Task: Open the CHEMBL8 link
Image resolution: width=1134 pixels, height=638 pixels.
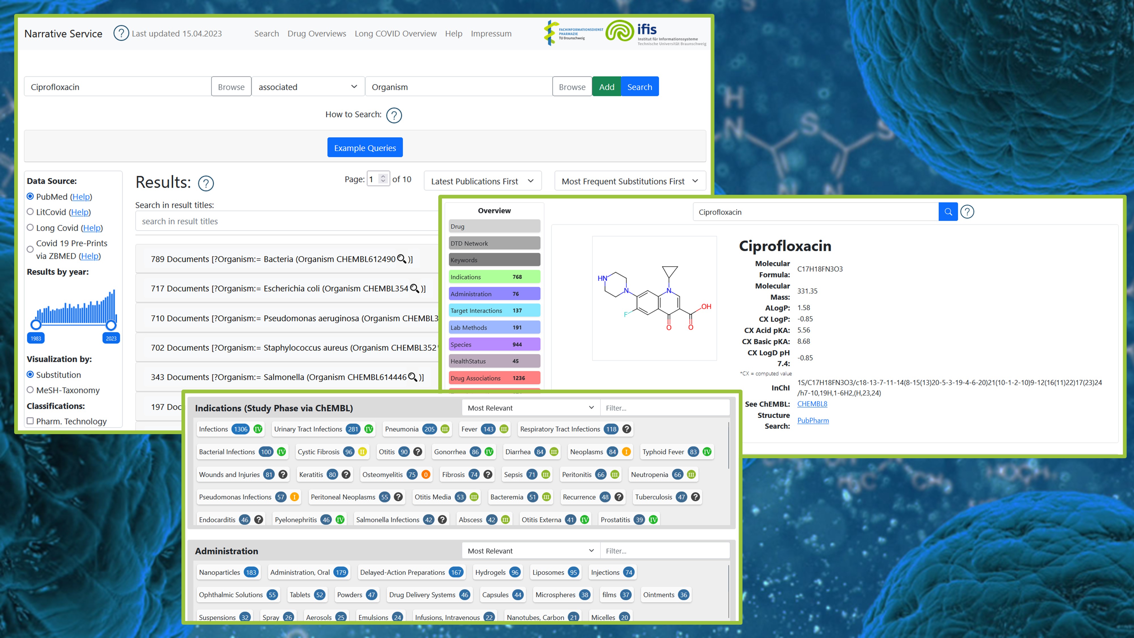Action: coord(812,404)
